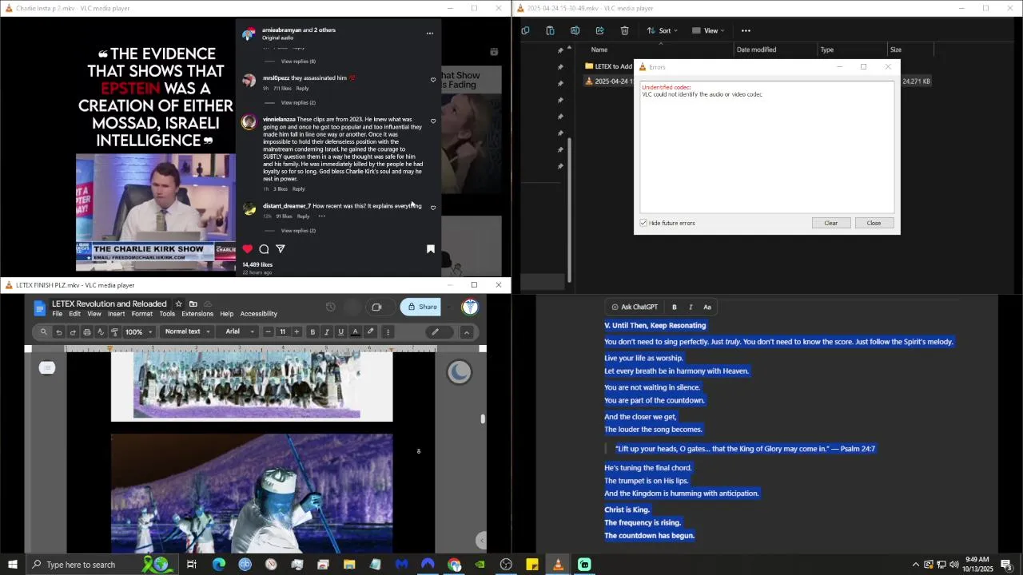The height and width of the screenshot is (575, 1023).
Task: Like distant_dreamer_7's comment with heart
Action: pyautogui.click(x=433, y=208)
